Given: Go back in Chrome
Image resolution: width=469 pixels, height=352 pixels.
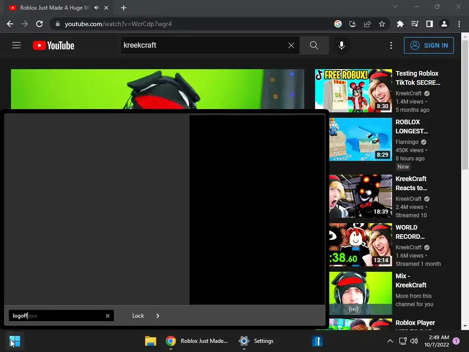Looking at the screenshot, I should point(10,24).
